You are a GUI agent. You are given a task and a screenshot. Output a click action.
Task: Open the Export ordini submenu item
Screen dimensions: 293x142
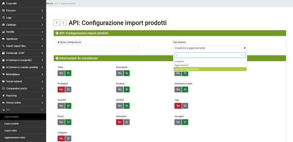tap(23, 130)
